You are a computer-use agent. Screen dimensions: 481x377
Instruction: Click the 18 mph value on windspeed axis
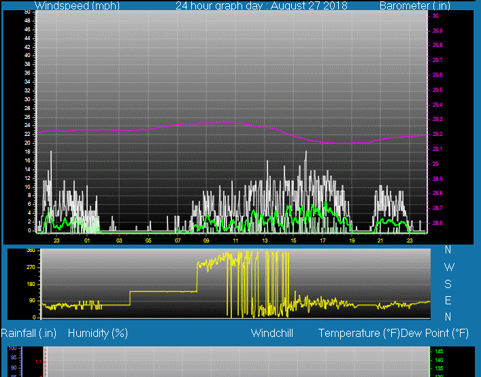click(27, 152)
